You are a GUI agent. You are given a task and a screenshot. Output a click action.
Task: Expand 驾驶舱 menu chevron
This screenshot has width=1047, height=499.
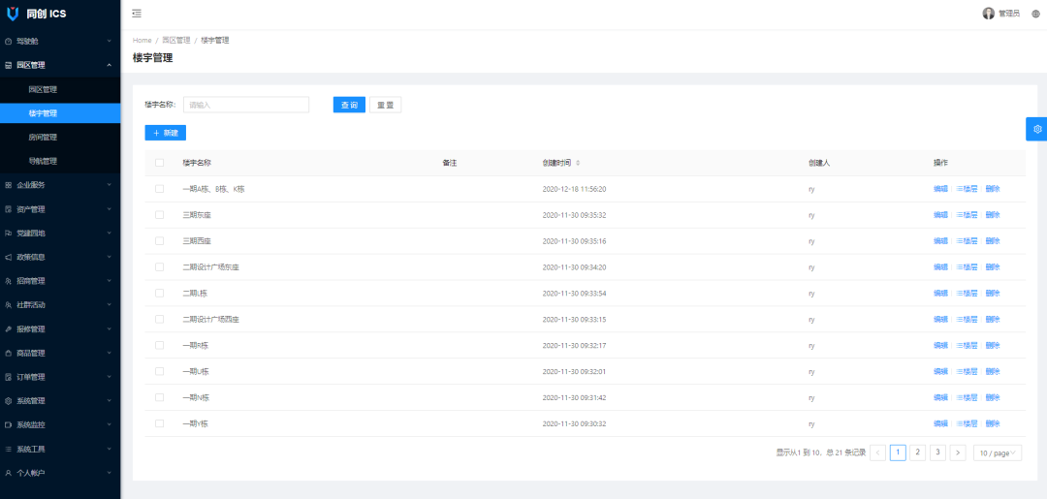point(109,42)
